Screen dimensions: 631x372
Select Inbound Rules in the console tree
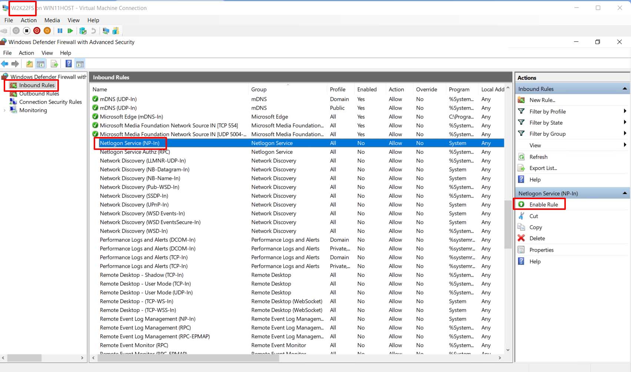(37, 85)
